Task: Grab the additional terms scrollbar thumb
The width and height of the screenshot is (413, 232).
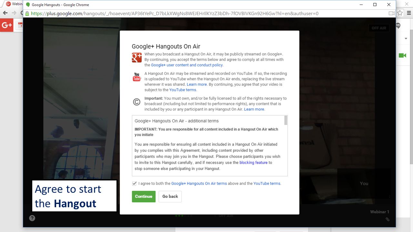Action: (286, 120)
